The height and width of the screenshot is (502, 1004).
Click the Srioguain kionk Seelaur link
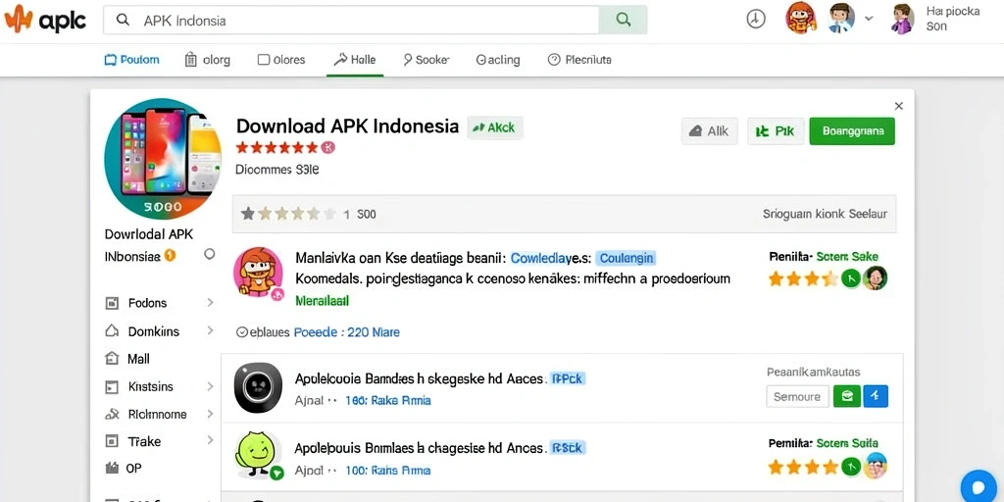[825, 214]
